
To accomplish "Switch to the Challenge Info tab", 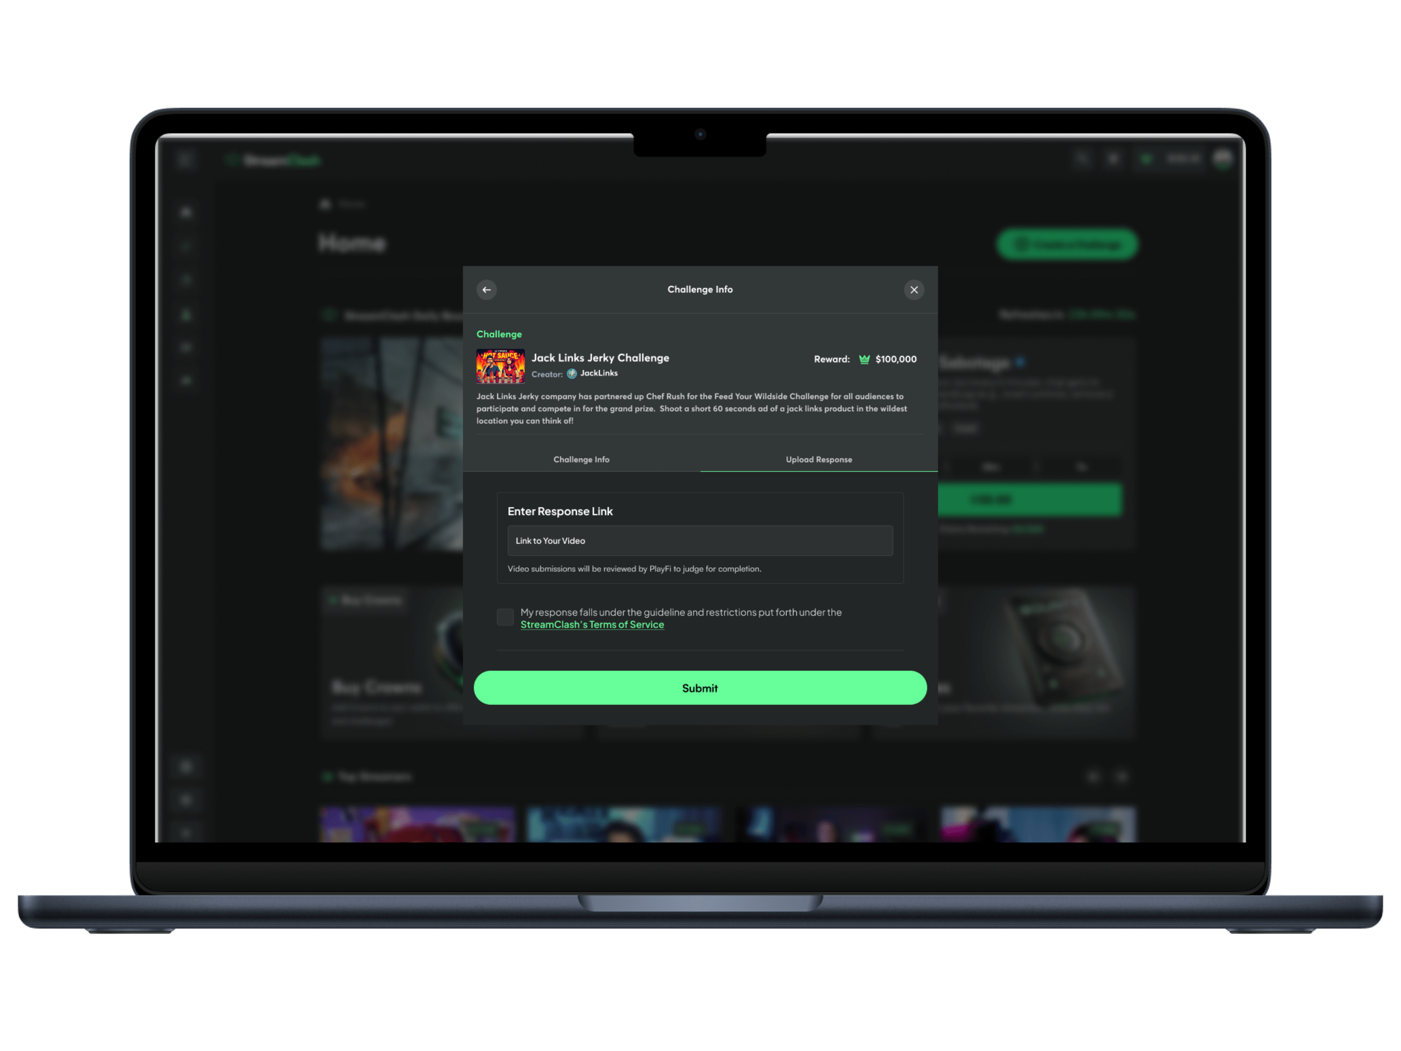I will tap(581, 459).
